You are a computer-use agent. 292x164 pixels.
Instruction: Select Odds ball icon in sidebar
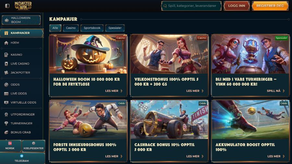point(6,85)
